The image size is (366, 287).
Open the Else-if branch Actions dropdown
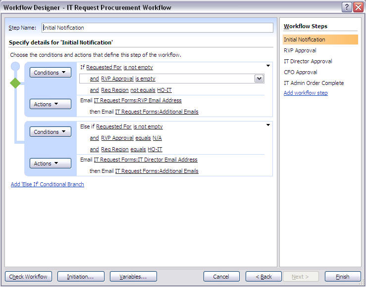[51, 164]
